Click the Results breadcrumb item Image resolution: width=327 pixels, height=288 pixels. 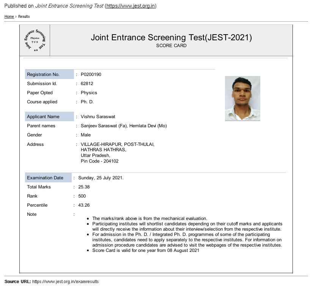coord(24,17)
